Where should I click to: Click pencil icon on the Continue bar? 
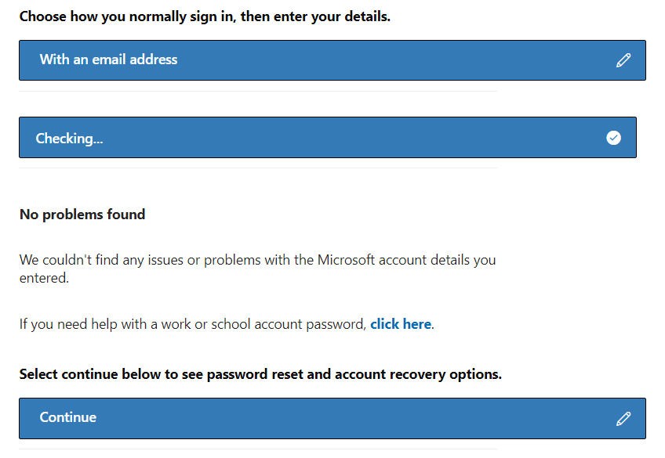(623, 419)
